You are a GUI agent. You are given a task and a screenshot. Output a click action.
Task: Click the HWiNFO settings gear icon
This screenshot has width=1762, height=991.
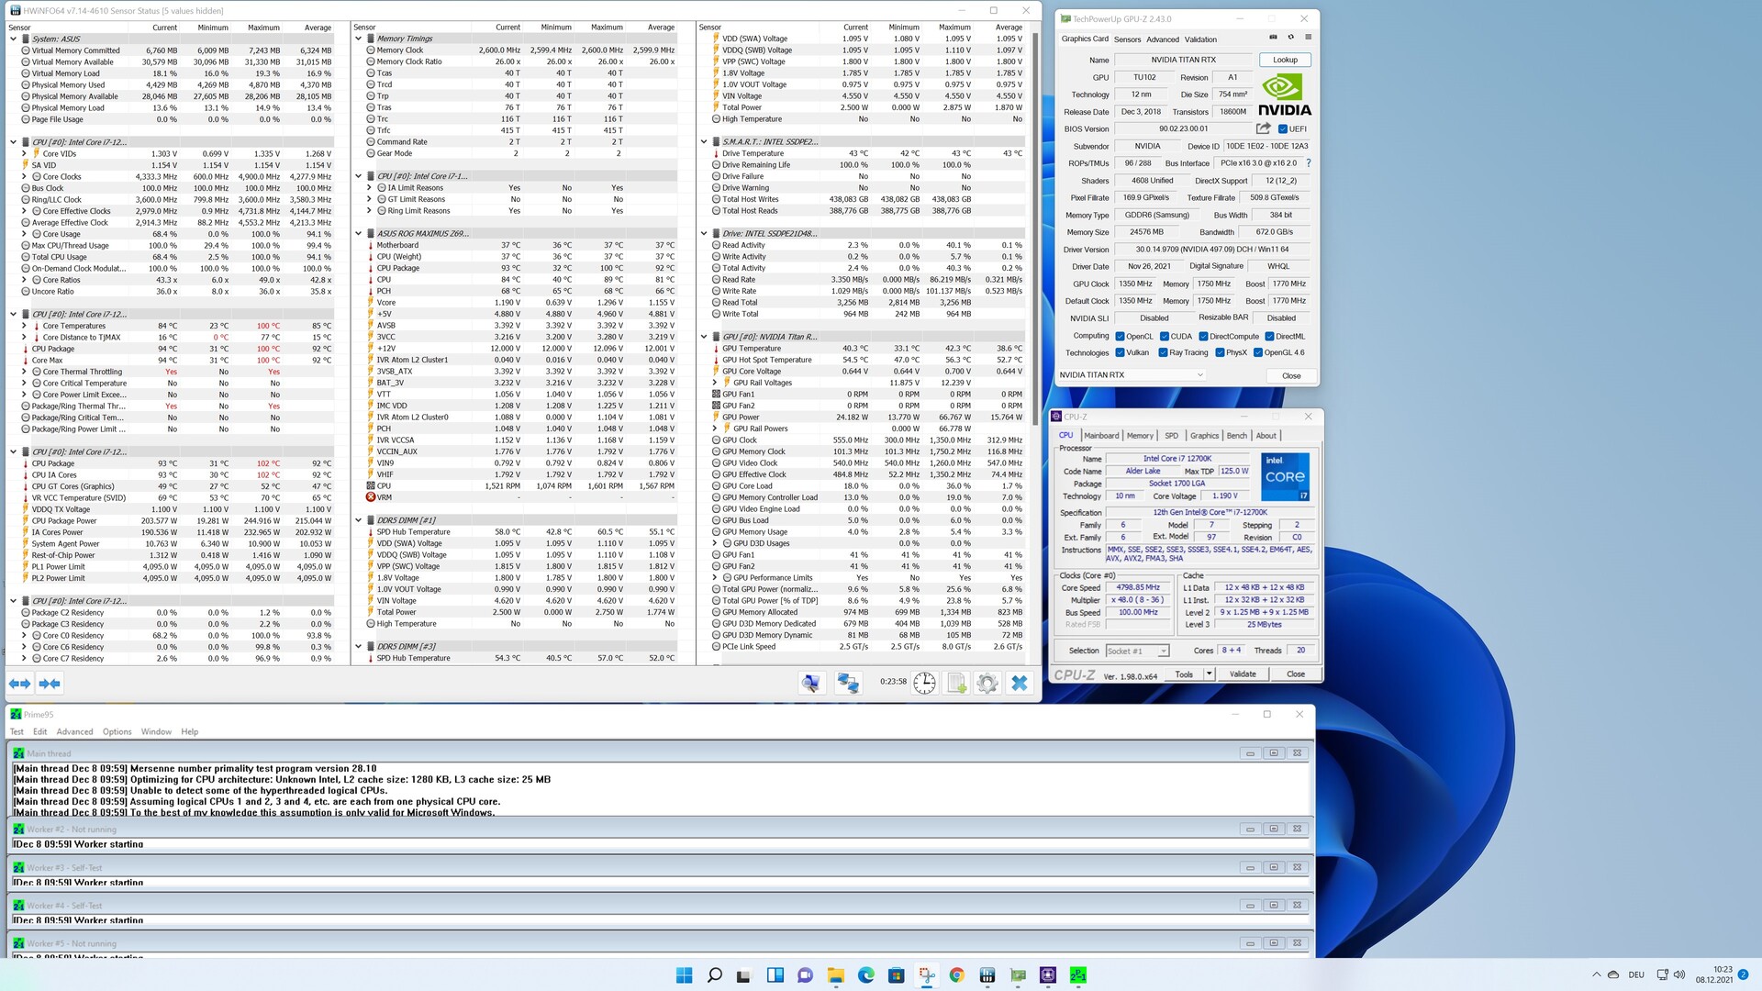pyautogui.click(x=987, y=684)
